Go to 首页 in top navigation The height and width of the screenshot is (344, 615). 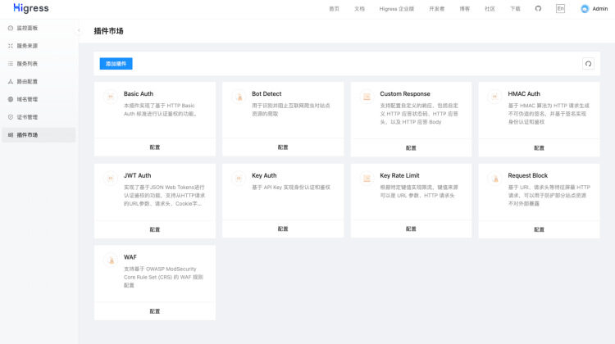335,9
